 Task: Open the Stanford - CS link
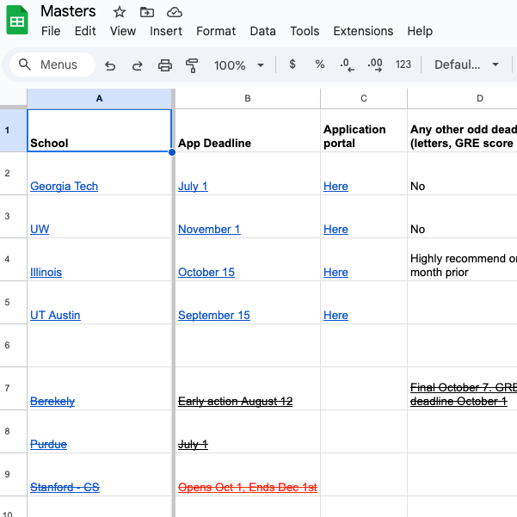coord(65,488)
